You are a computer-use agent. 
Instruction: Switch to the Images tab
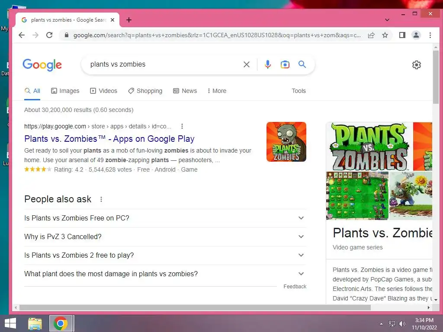pos(65,91)
